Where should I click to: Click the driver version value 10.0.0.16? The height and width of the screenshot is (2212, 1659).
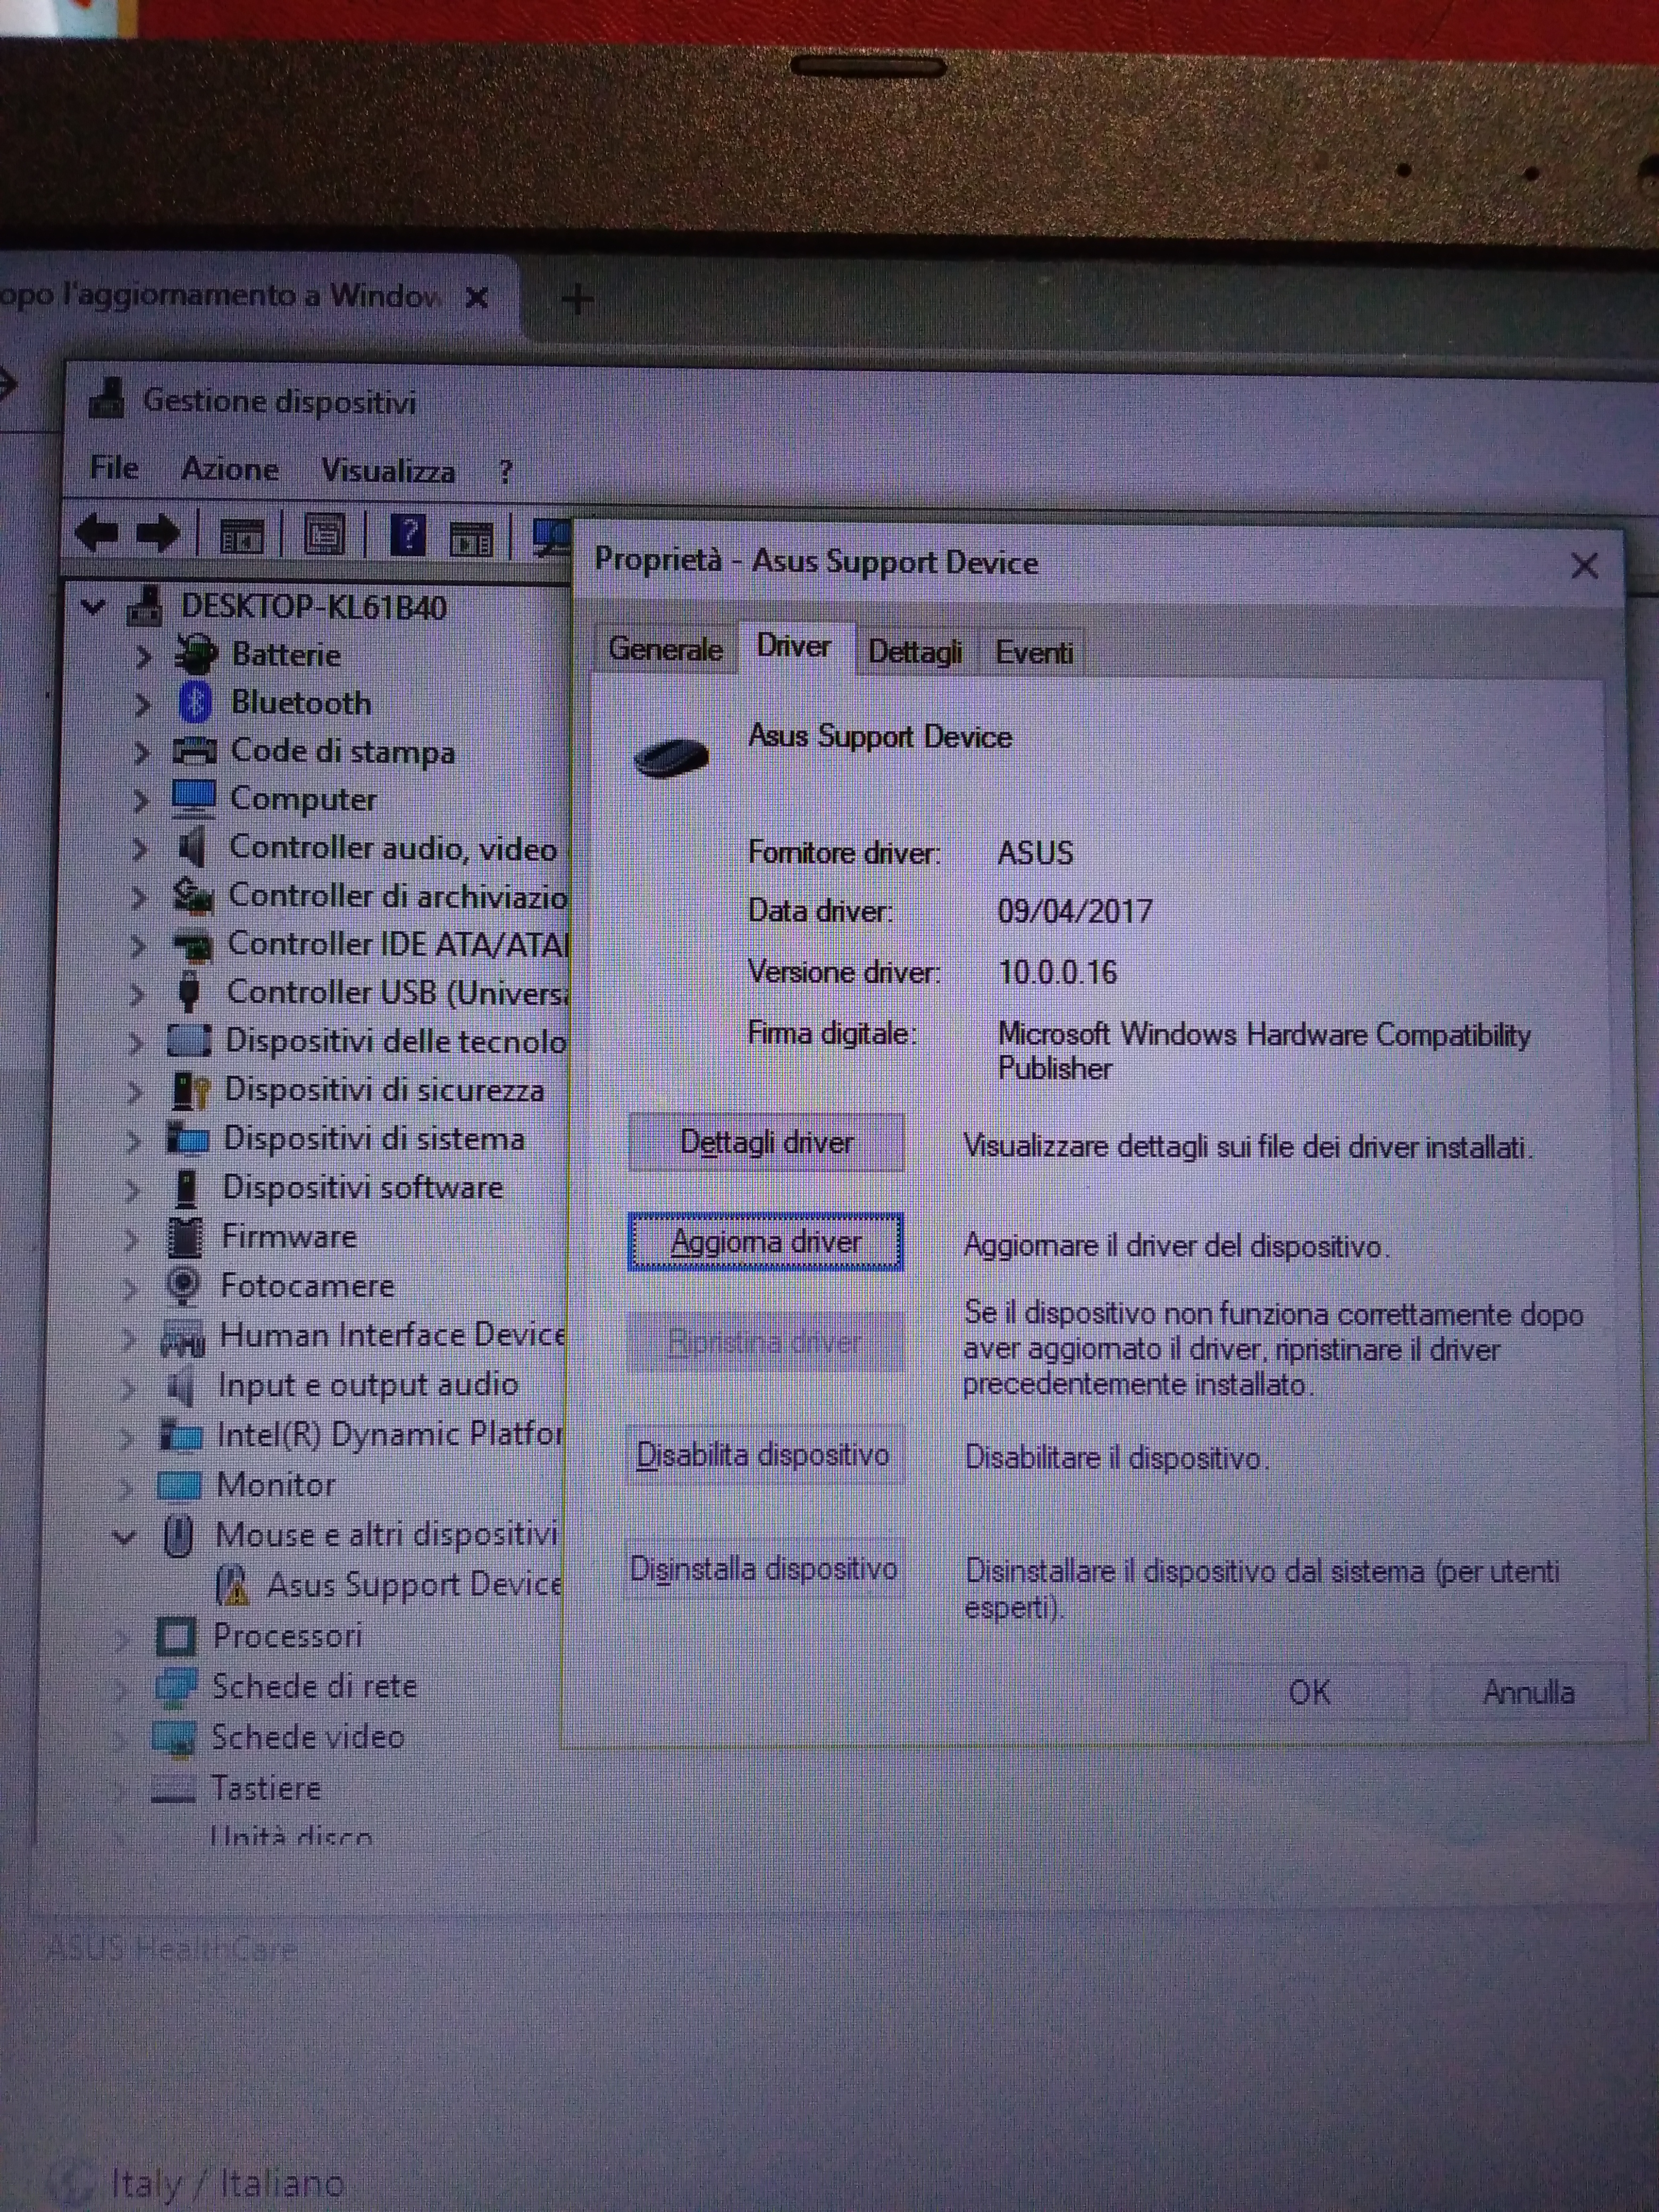[1057, 972]
